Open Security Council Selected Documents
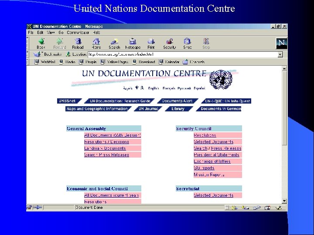The width and height of the screenshot is (314, 235). coord(213,142)
